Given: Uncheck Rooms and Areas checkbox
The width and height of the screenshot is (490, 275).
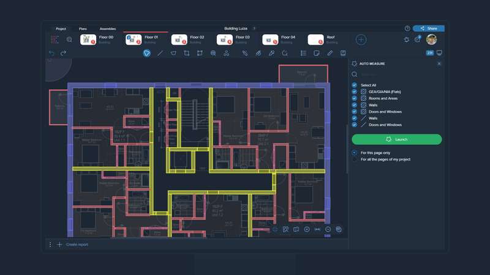Looking at the screenshot, I should (x=355, y=98).
